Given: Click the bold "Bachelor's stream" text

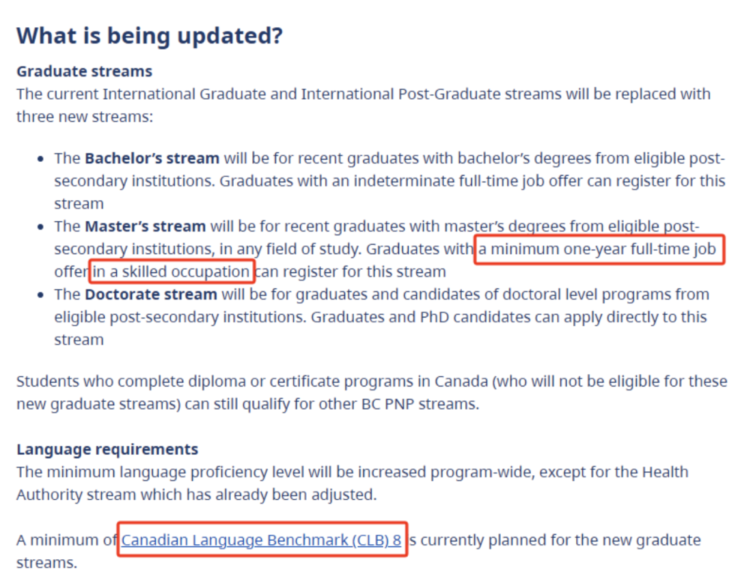Looking at the screenshot, I should (152, 158).
